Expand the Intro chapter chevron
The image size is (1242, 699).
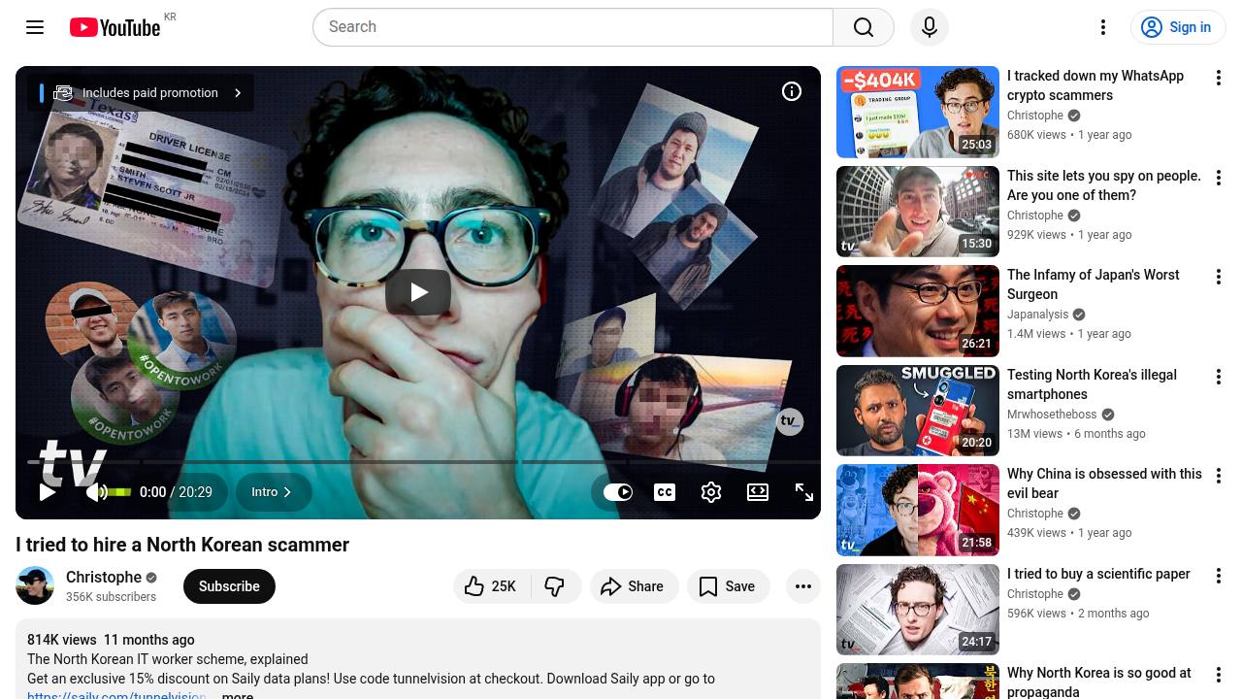click(x=274, y=492)
